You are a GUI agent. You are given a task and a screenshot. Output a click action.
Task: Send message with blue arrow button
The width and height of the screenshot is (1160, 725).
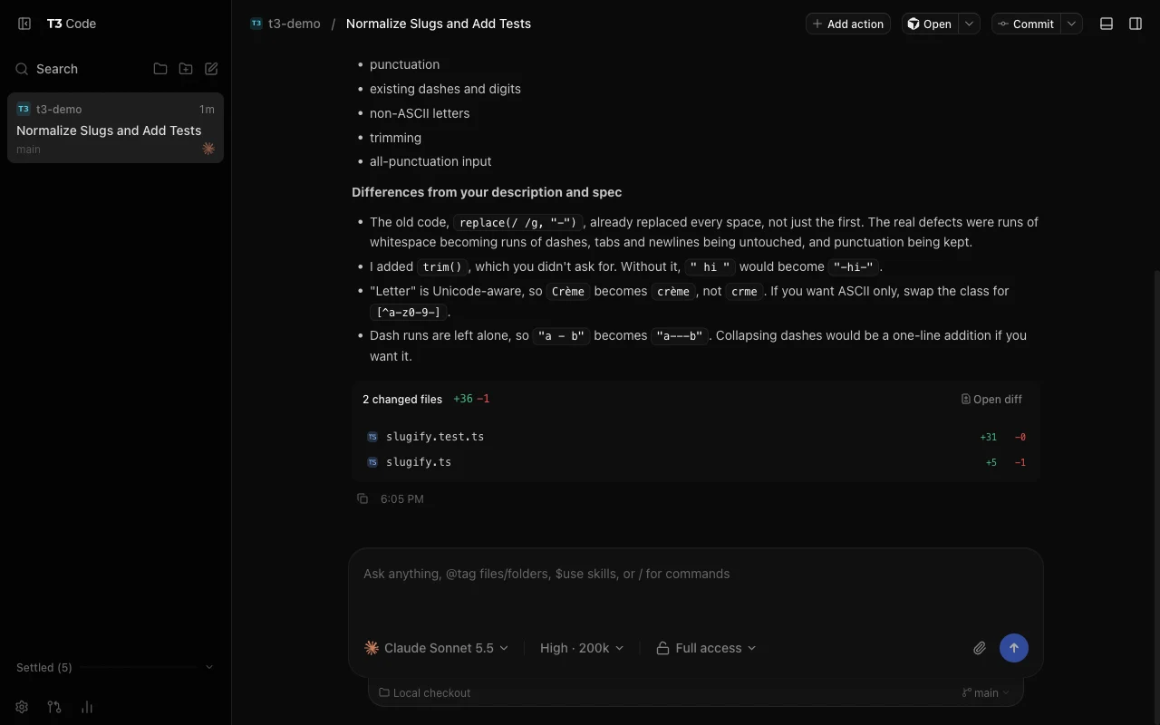coord(1014,648)
